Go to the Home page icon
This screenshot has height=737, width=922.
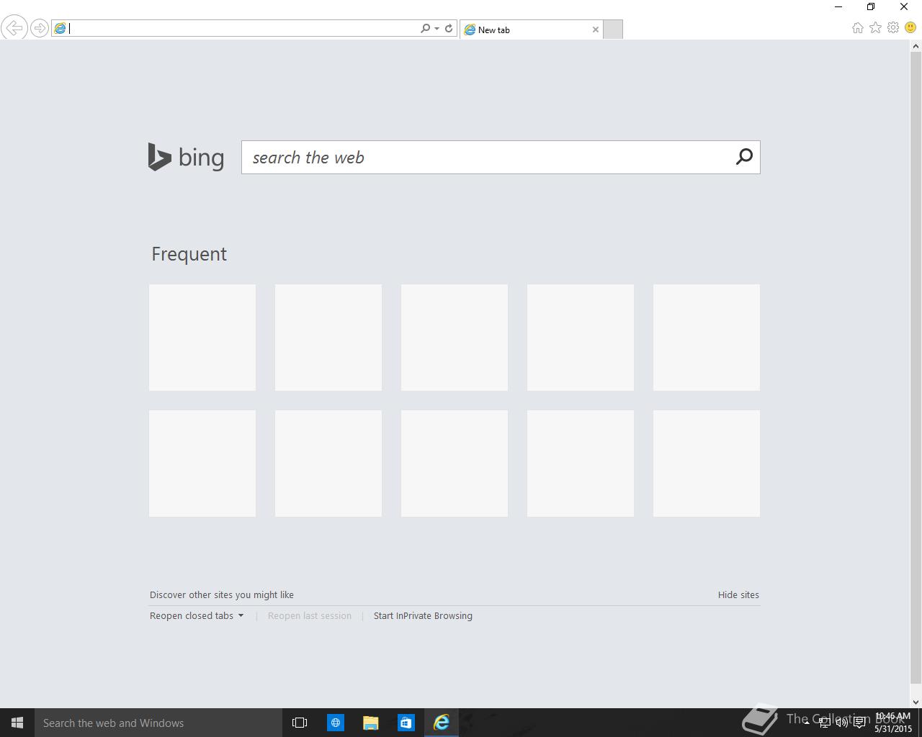pyautogui.click(x=857, y=27)
